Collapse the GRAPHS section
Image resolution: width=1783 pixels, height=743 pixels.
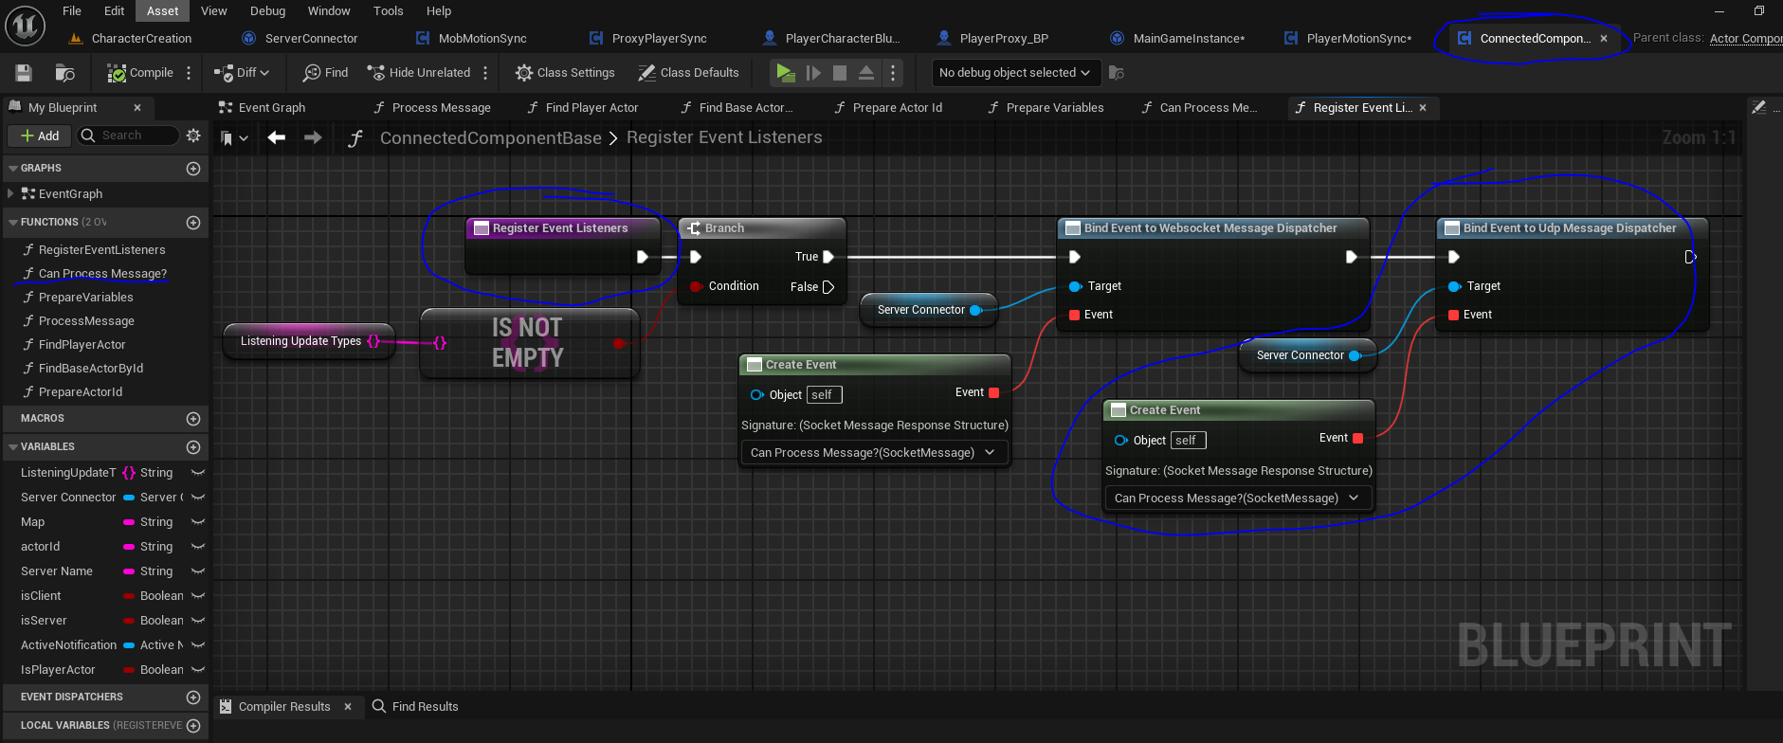pos(13,169)
